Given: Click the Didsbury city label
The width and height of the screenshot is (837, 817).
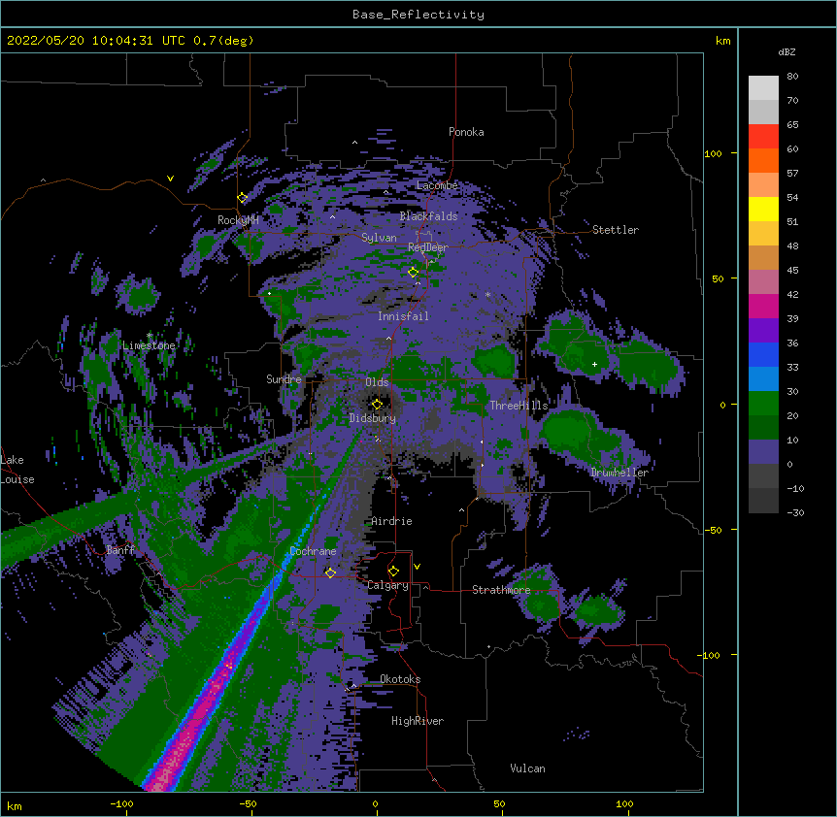Looking at the screenshot, I should 373,418.
